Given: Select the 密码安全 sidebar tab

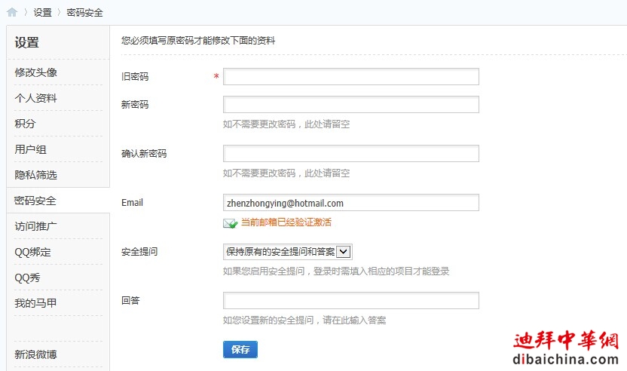Looking at the screenshot, I should 35,201.
